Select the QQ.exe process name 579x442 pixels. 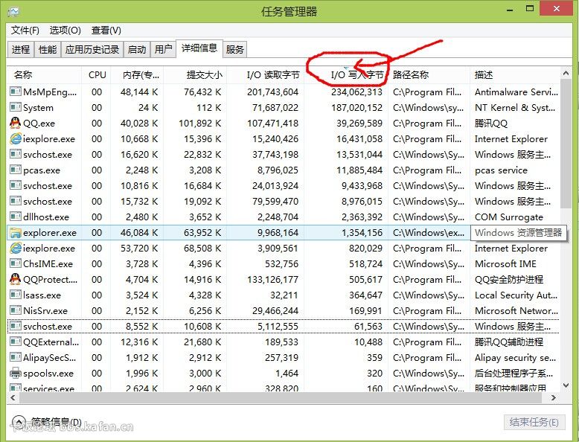[39, 123]
